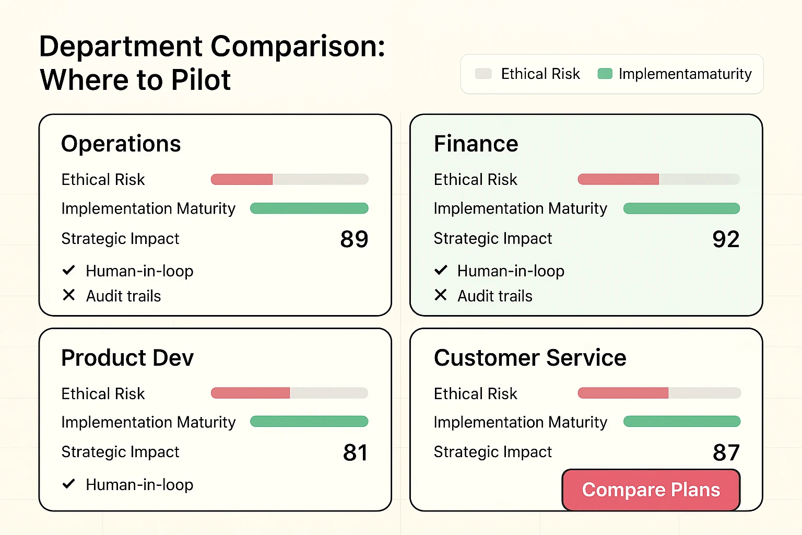The width and height of the screenshot is (802, 535).
Task: Click the checkmark beside Finance's Human-in-loop
Action: coord(441,271)
